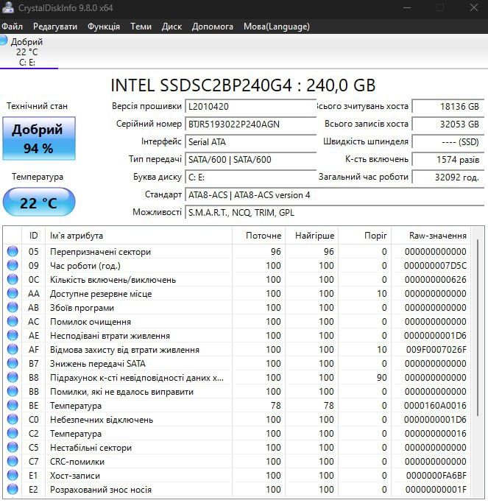Open the Допомога menu

[x=212, y=27]
